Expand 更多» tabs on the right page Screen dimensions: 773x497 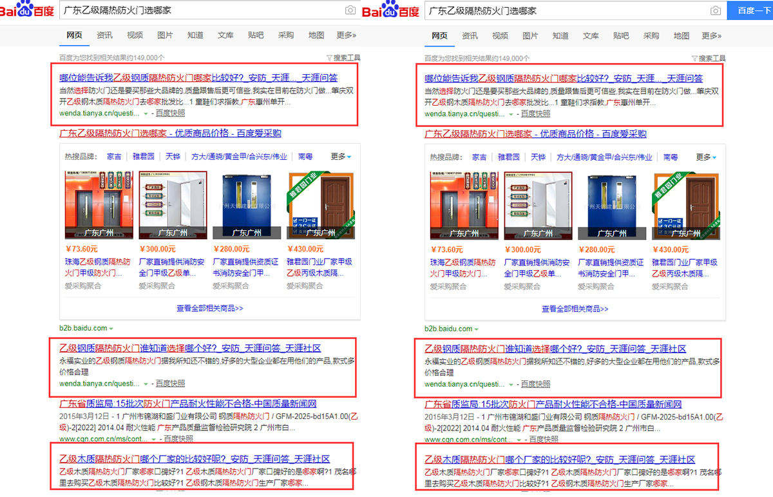(x=711, y=35)
